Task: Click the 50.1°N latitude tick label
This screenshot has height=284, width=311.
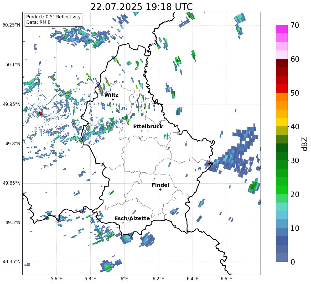Action: click(x=13, y=65)
